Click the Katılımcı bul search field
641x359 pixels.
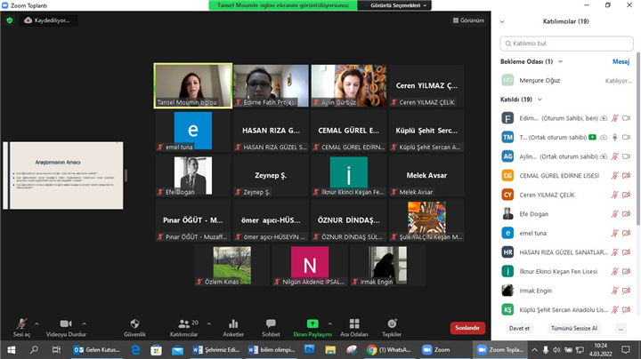(x=571, y=43)
